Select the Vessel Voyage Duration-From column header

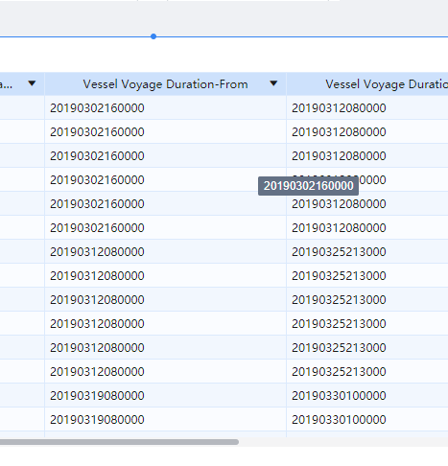coord(165,84)
